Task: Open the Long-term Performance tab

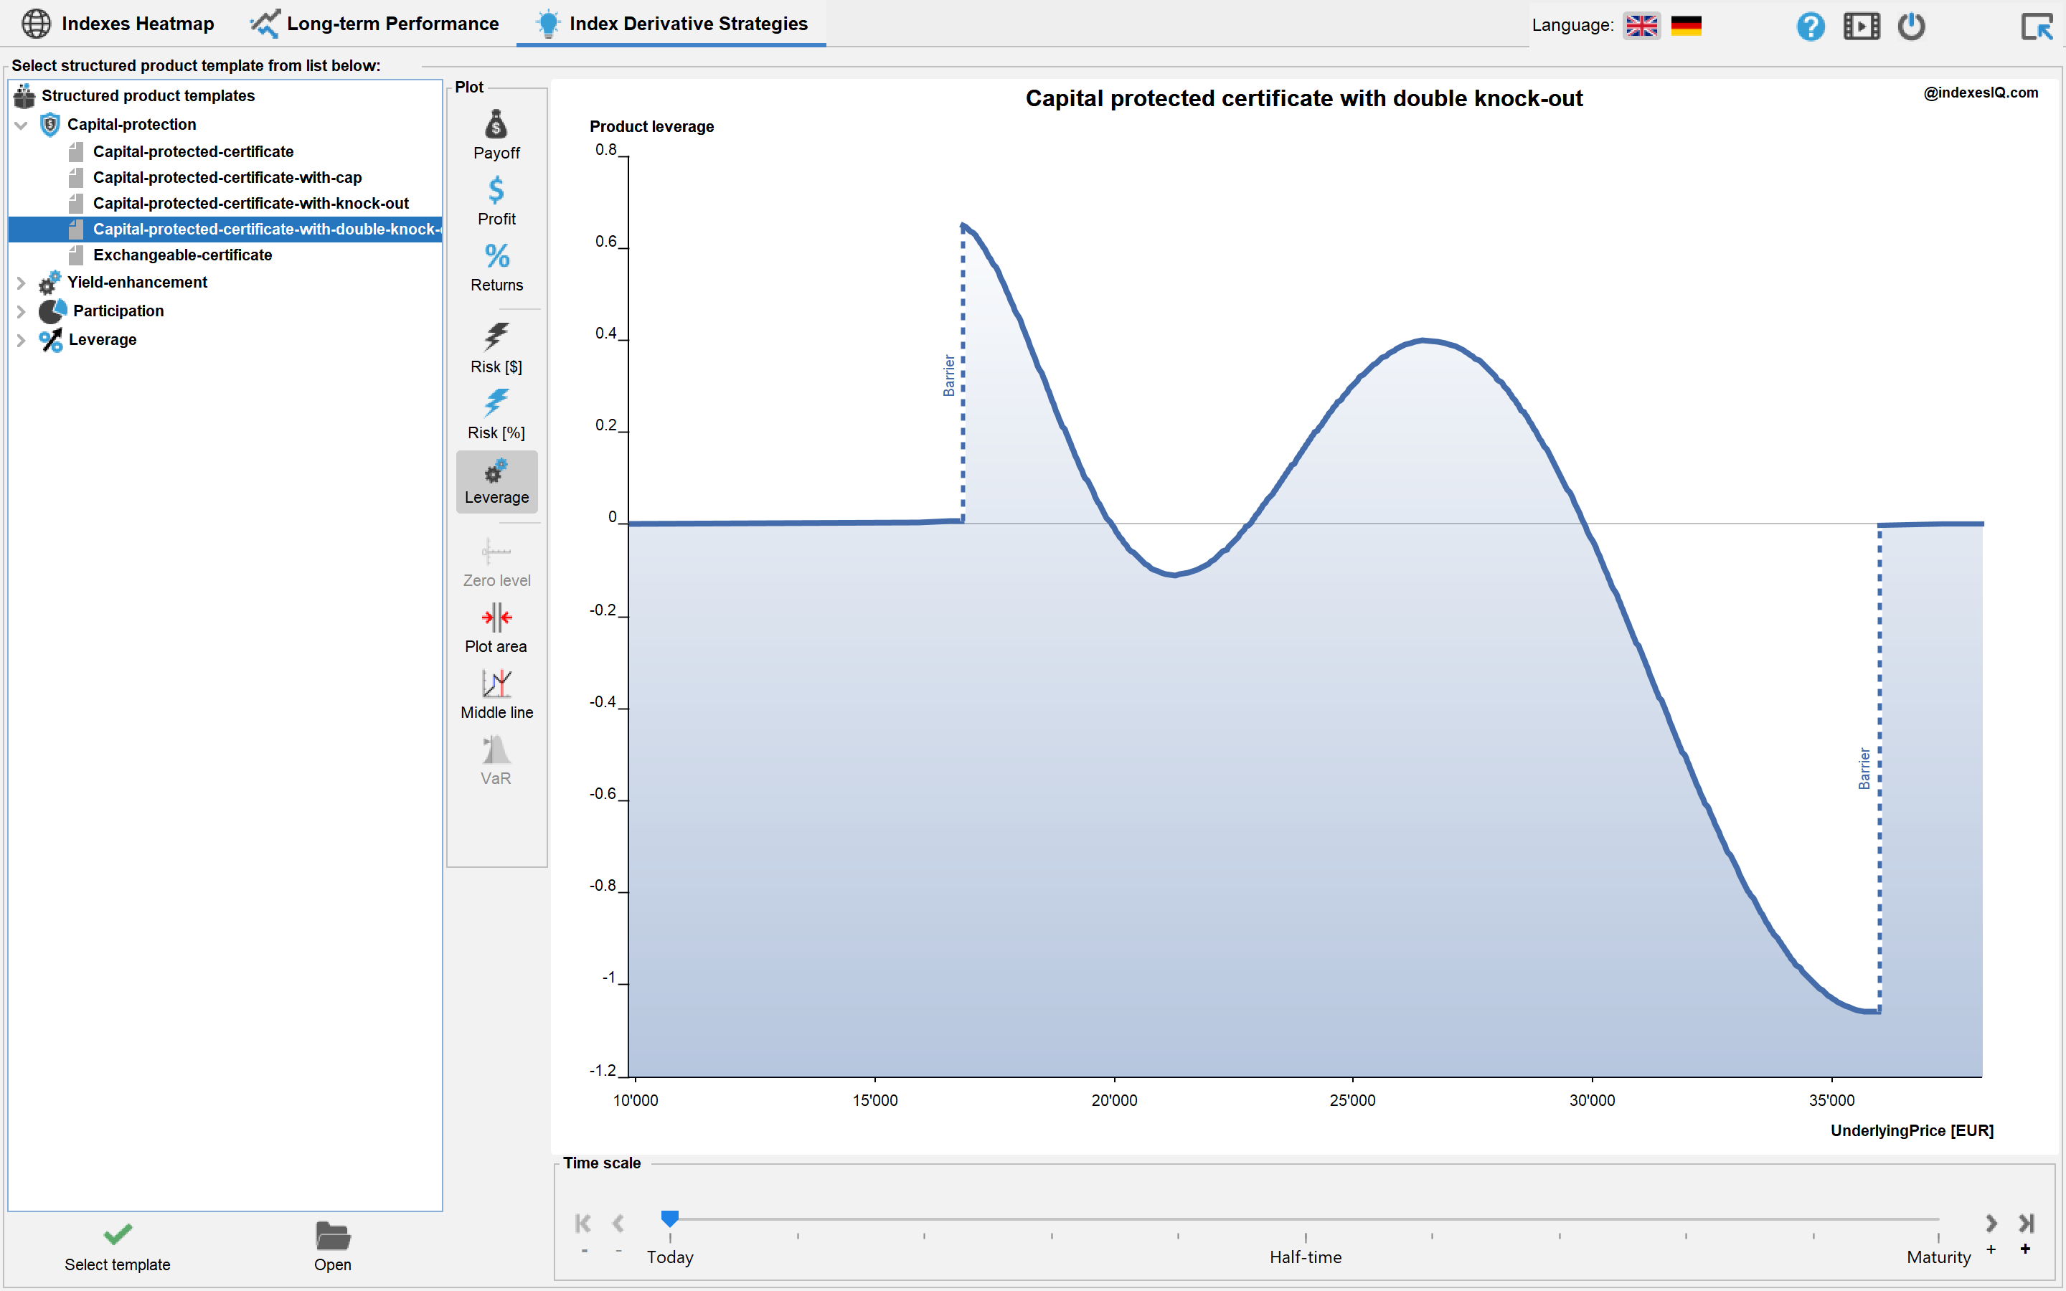Action: click(374, 24)
